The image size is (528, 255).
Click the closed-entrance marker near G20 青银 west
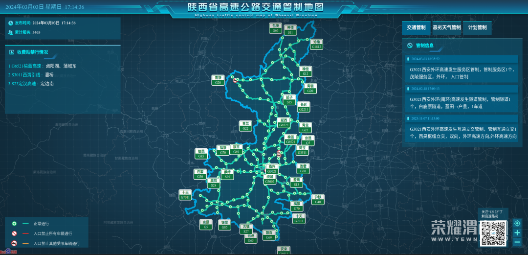(x=235, y=81)
